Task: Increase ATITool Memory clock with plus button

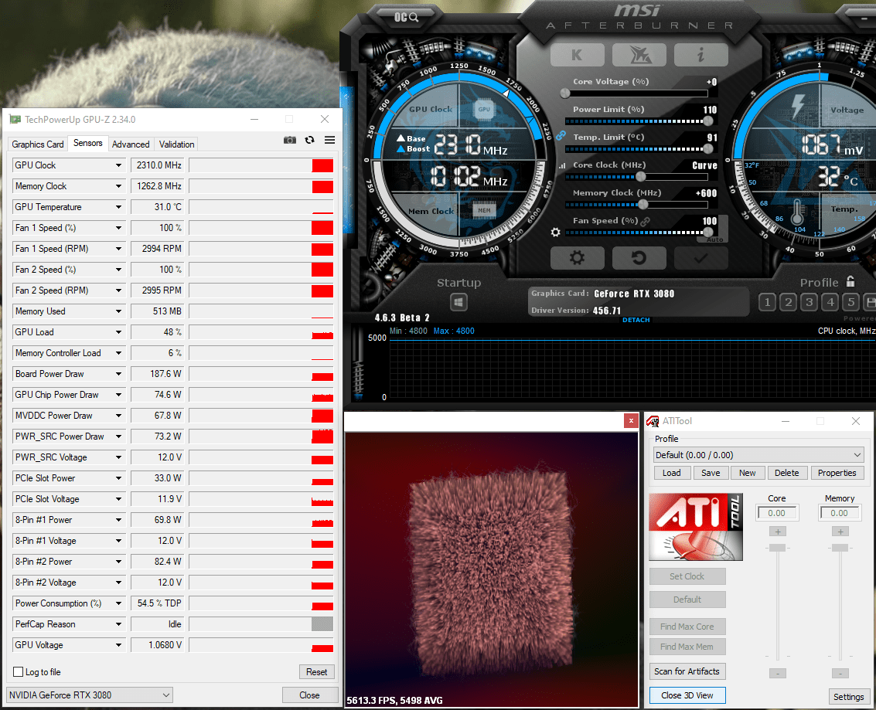Action: 840,532
